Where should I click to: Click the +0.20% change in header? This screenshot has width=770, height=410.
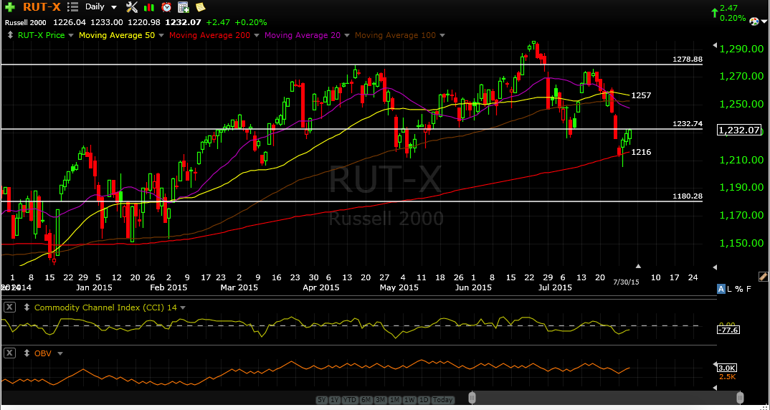[x=250, y=22]
